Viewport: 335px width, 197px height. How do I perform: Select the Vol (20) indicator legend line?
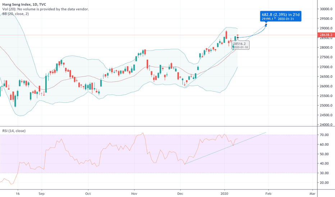tap(46, 9)
